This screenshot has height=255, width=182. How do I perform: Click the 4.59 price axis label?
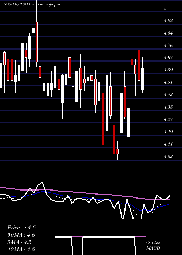[x=168, y=70]
